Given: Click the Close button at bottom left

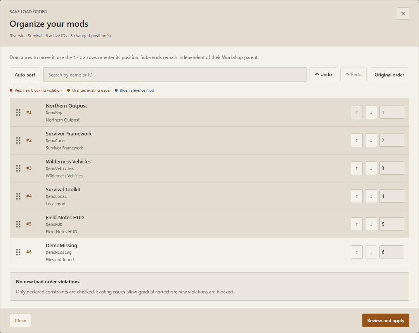Looking at the screenshot, I should [x=20, y=321].
